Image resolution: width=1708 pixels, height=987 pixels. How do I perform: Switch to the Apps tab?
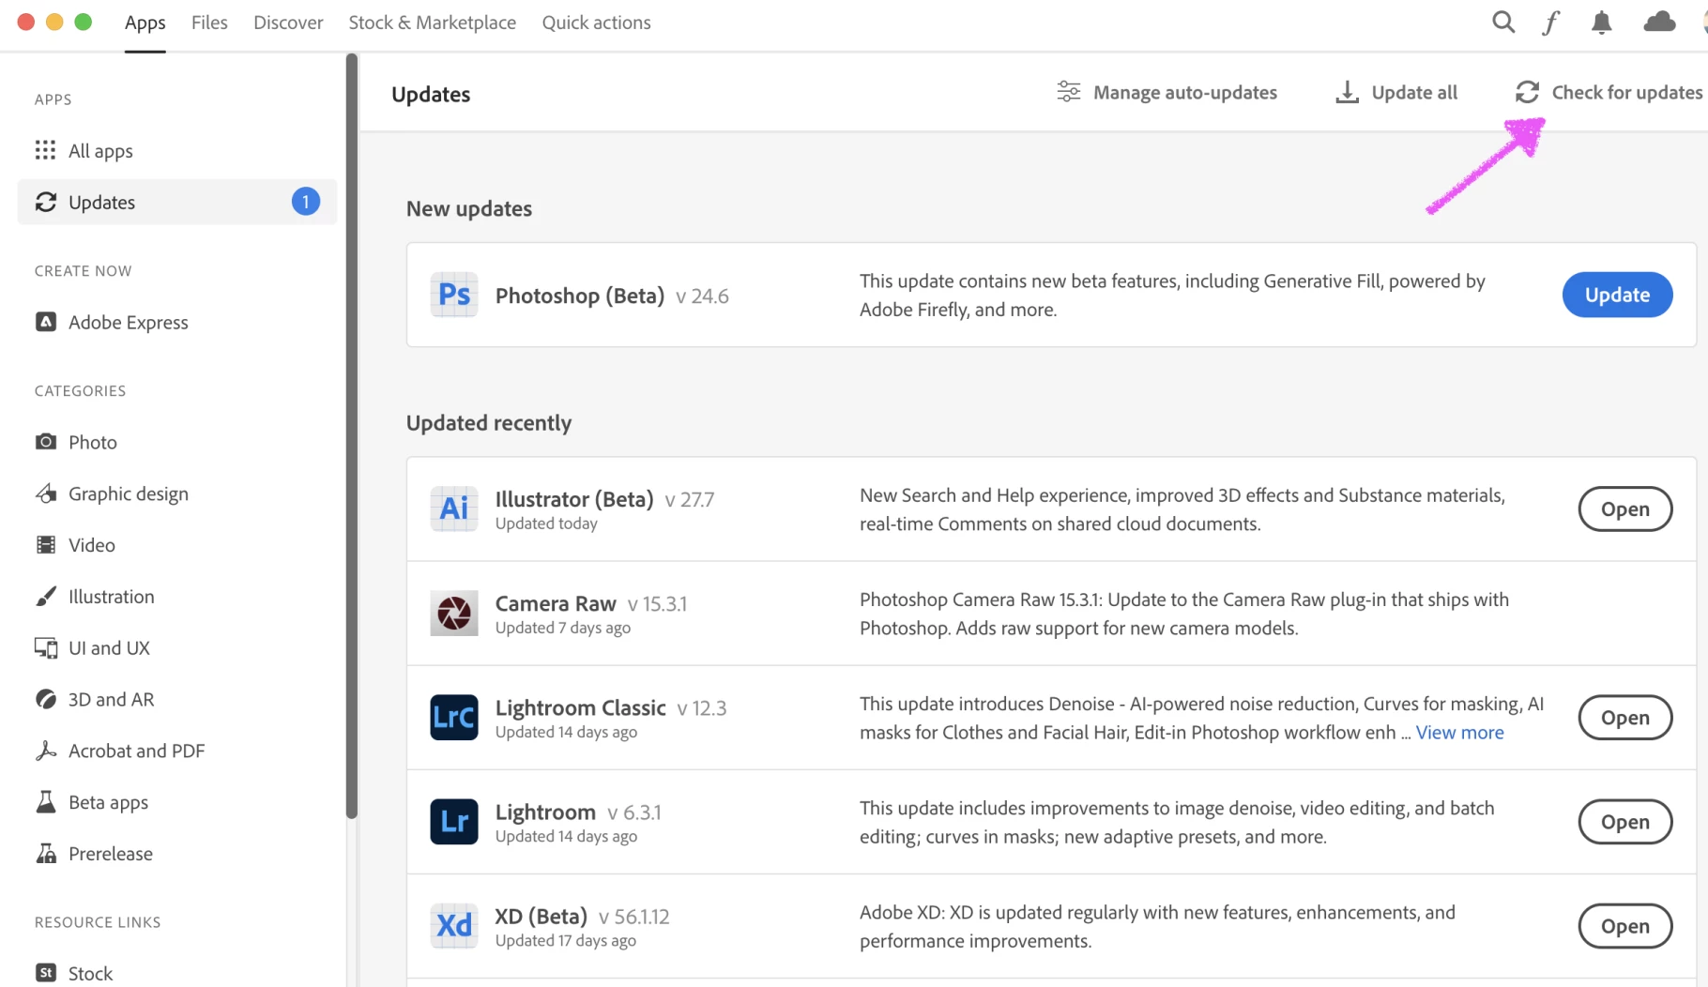[145, 23]
